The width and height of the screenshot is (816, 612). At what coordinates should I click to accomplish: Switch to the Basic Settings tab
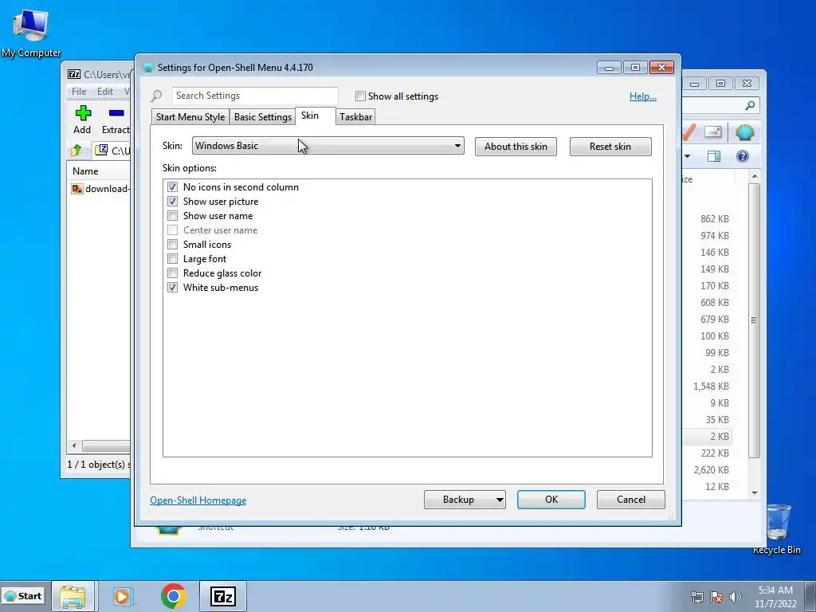click(x=263, y=116)
